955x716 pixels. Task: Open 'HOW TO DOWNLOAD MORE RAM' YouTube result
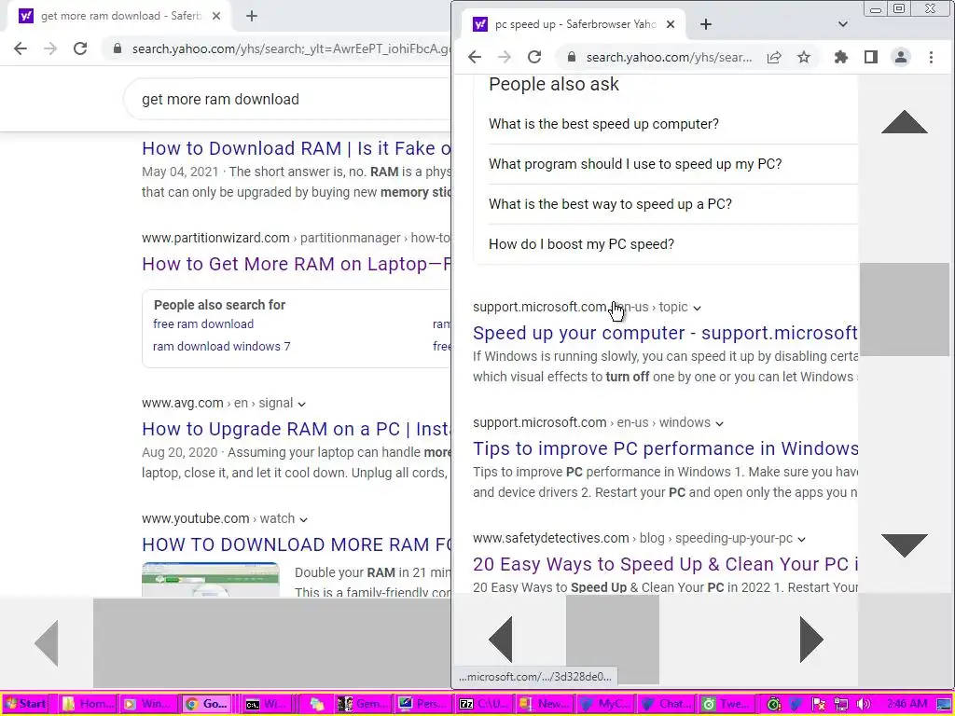click(x=296, y=544)
